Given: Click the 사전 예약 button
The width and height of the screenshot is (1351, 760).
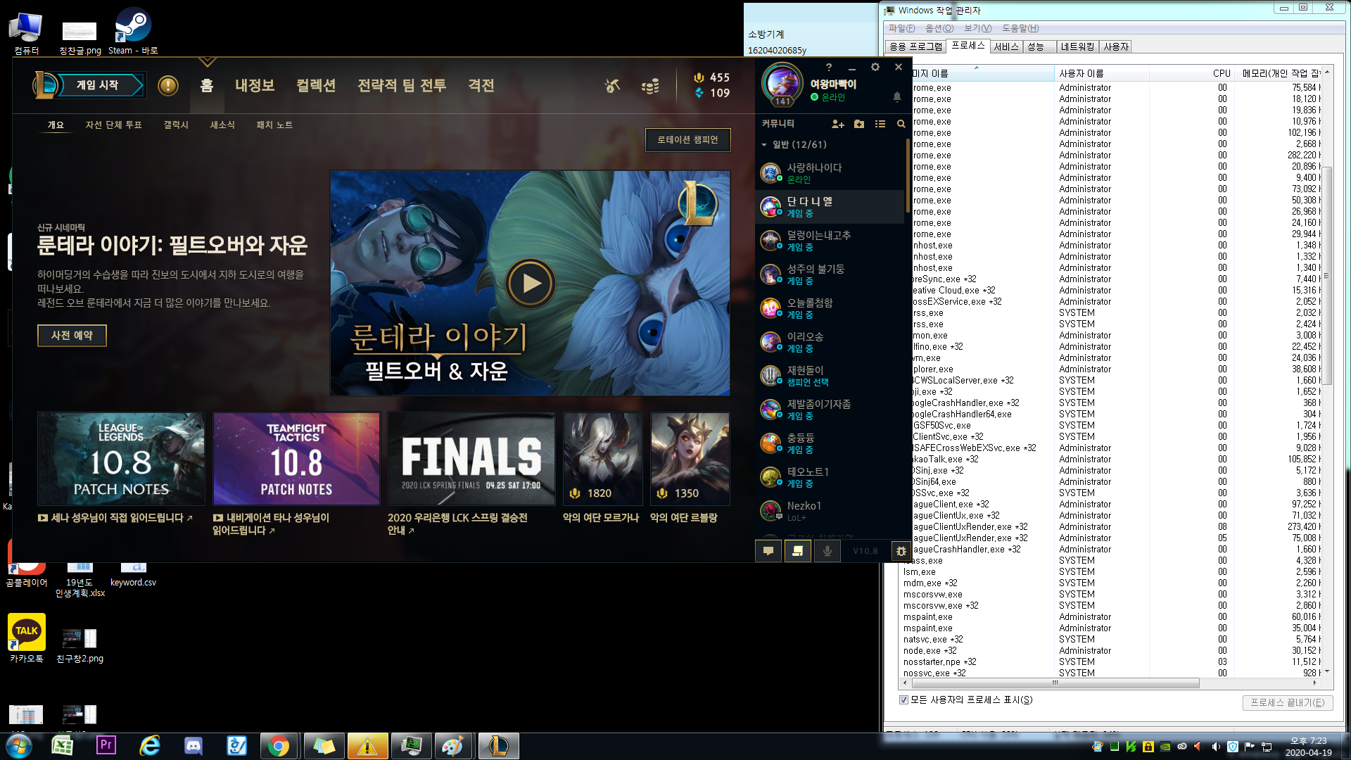Looking at the screenshot, I should (x=72, y=336).
